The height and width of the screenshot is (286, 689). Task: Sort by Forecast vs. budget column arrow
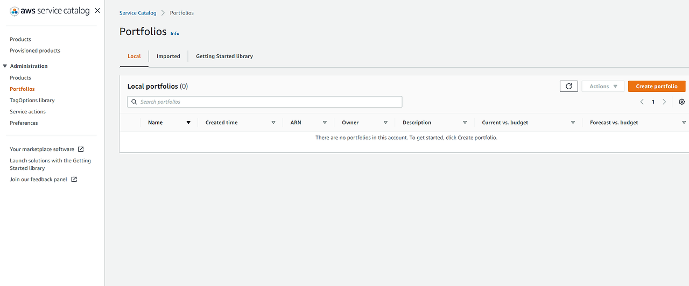pyautogui.click(x=684, y=123)
